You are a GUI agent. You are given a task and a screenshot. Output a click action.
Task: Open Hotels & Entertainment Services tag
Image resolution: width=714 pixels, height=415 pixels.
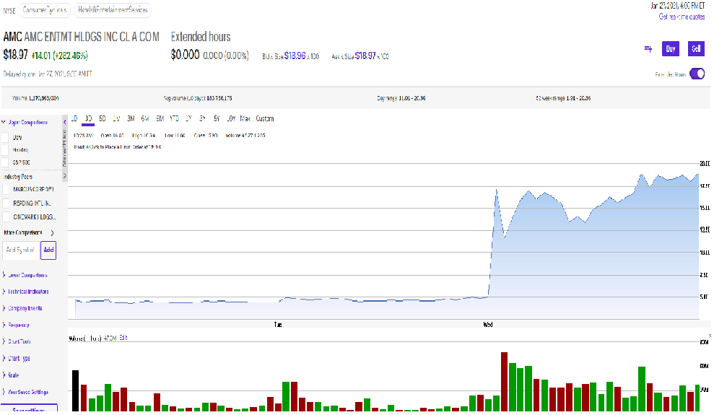113,10
